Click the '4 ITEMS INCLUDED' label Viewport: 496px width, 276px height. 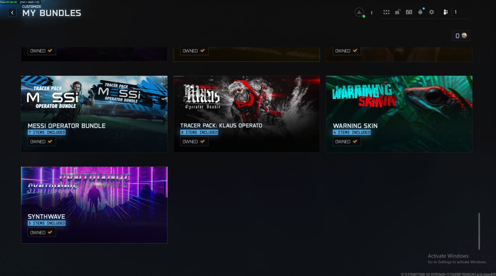click(351, 132)
